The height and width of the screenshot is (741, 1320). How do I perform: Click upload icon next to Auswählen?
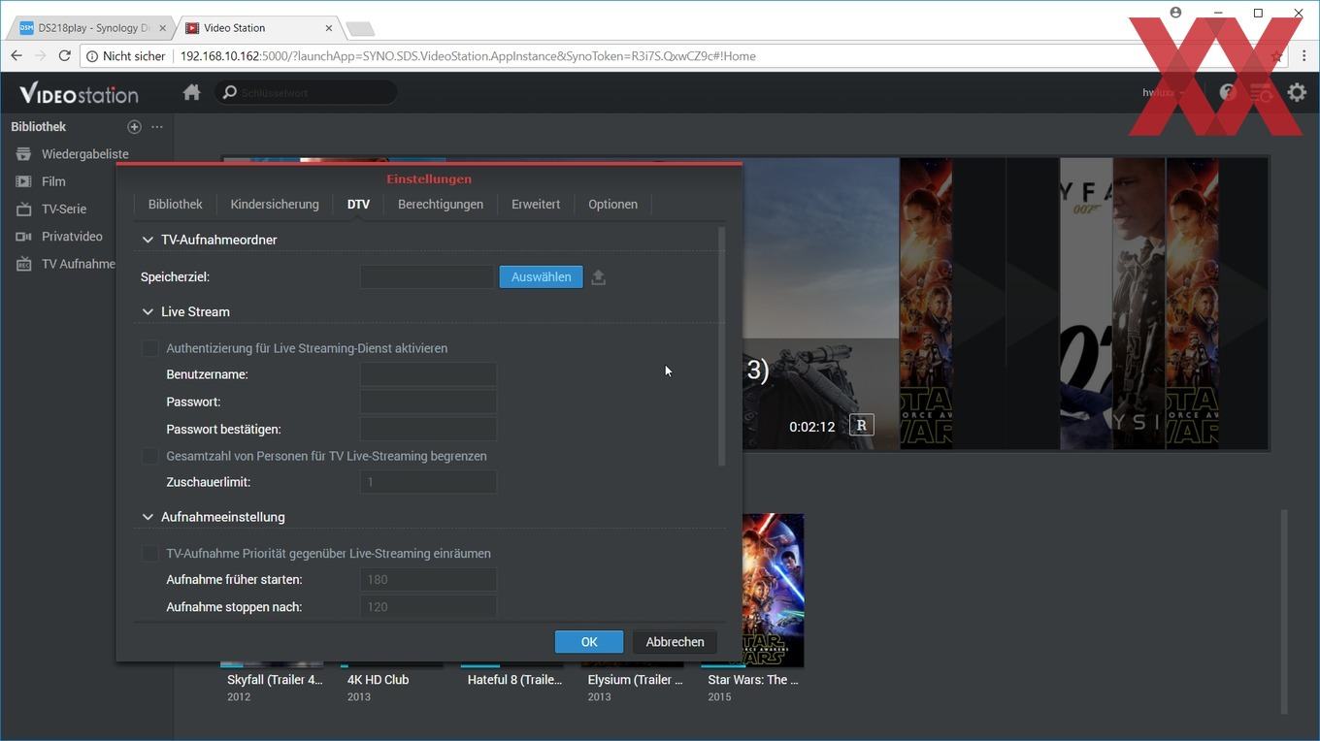[598, 277]
